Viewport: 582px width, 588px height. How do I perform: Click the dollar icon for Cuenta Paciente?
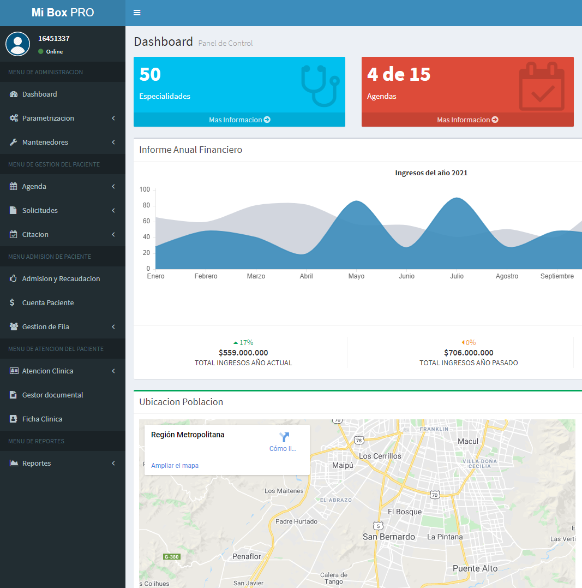click(12, 302)
